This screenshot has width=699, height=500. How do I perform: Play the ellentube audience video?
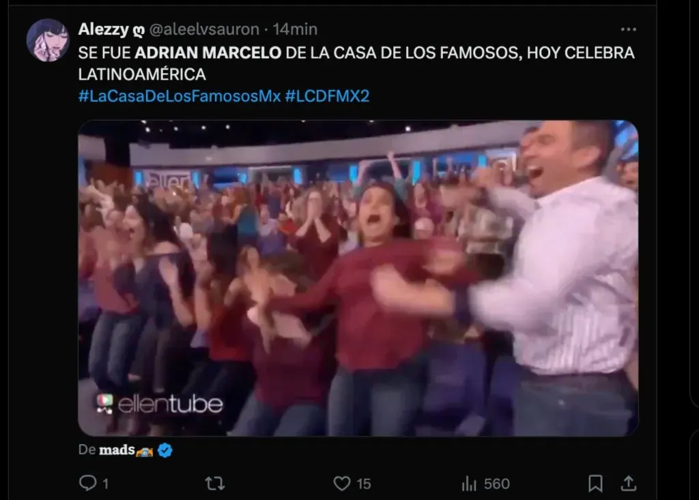point(358,278)
